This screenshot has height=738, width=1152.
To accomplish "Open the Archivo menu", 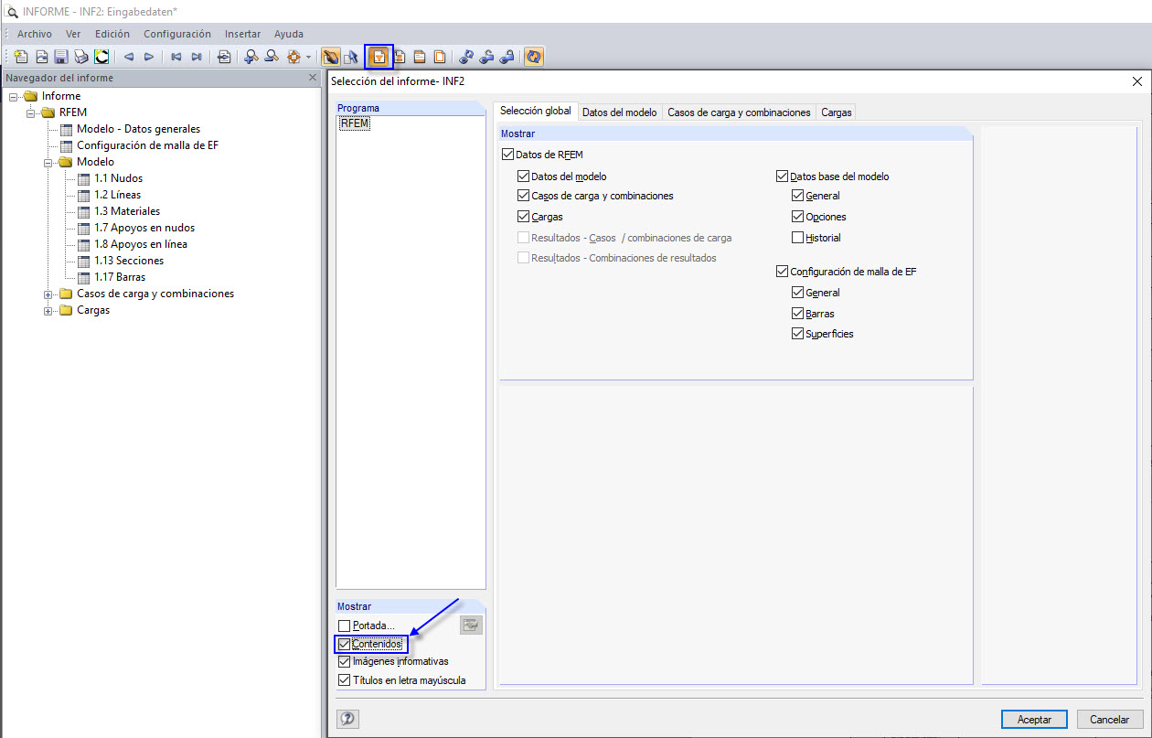I will 35,34.
